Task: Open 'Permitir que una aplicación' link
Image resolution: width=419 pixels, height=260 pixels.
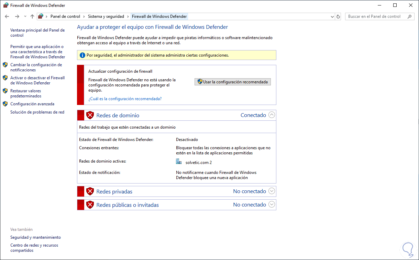Action: (37, 52)
